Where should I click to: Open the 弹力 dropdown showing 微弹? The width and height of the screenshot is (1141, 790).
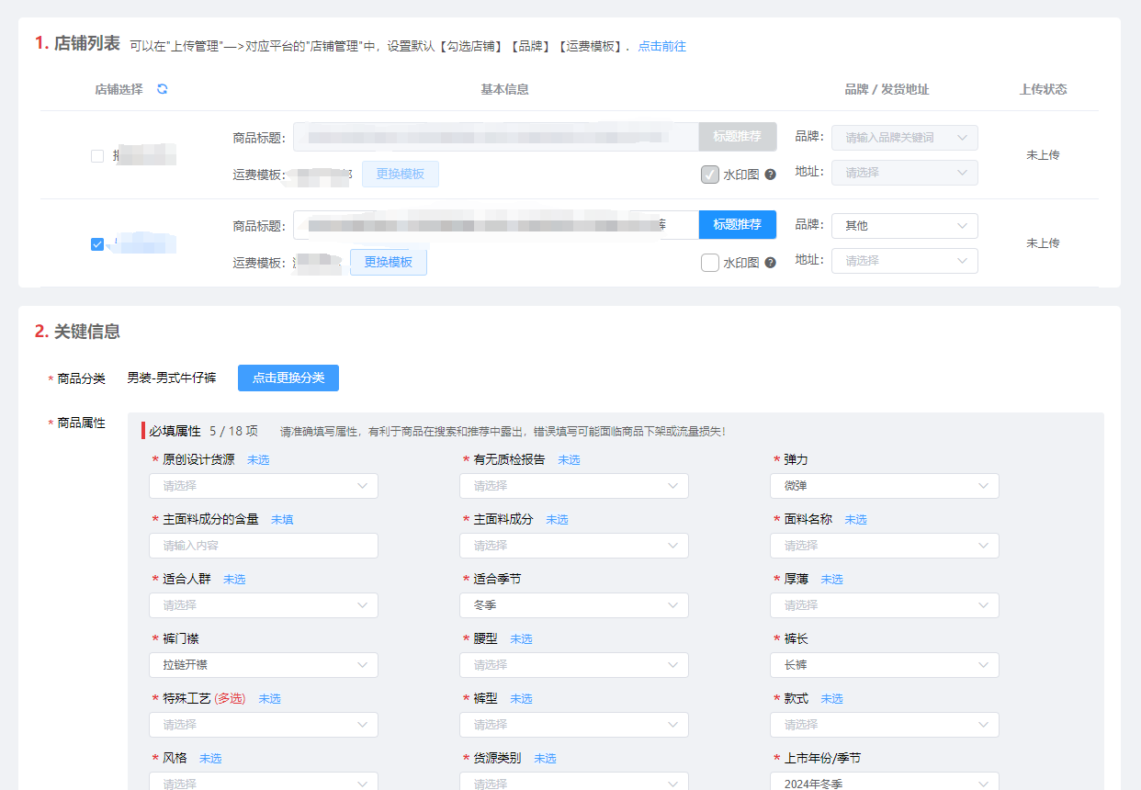click(884, 485)
